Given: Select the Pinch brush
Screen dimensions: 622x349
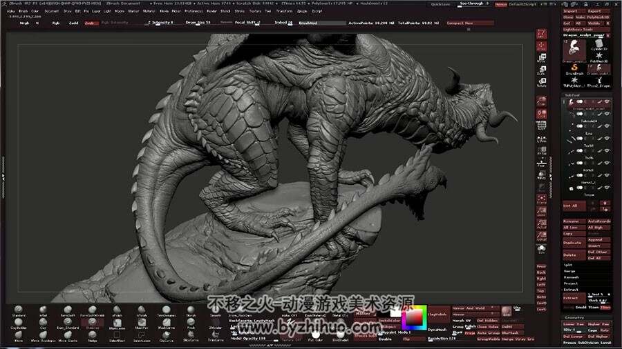Looking at the screenshot, I should [191, 323].
